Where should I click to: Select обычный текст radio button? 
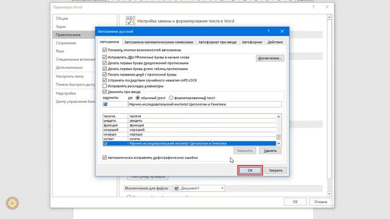(x=138, y=98)
